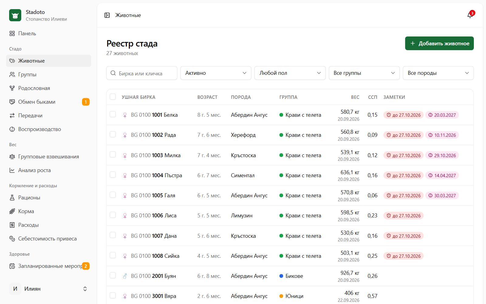The image size is (486, 304).
Task: Click the Обмен быками handshake icon
Action: point(12,102)
